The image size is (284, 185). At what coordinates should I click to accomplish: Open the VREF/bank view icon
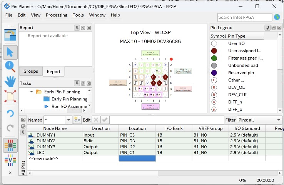10,160
